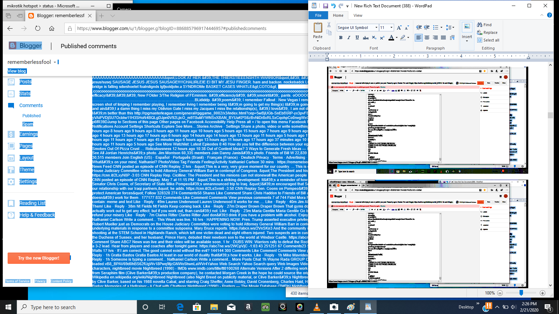Save the WordPad document via quick access toolbar
The image size is (559, 314).
click(x=325, y=6)
